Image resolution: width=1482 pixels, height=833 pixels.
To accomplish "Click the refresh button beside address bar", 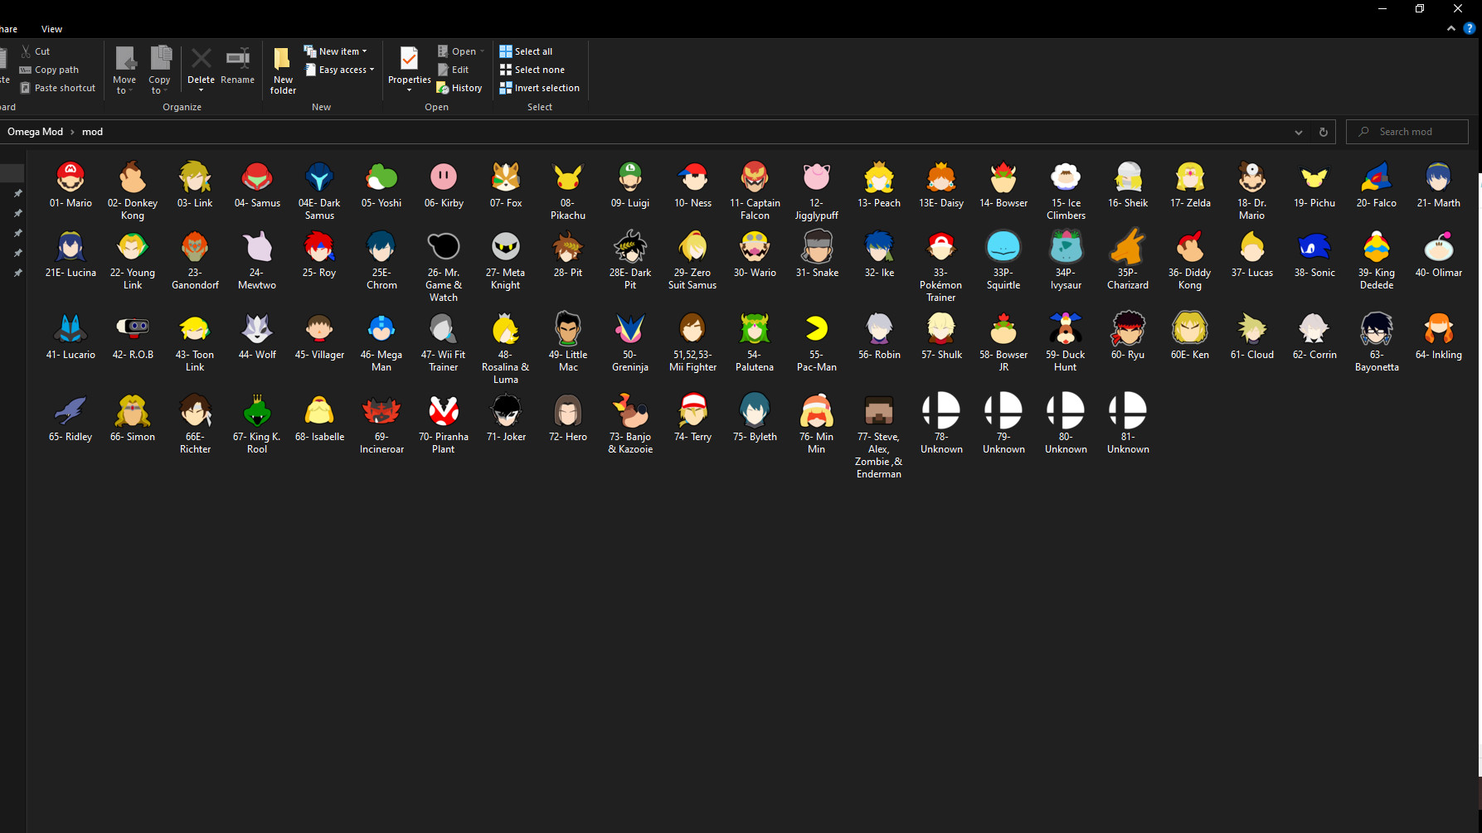I will pyautogui.click(x=1324, y=132).
